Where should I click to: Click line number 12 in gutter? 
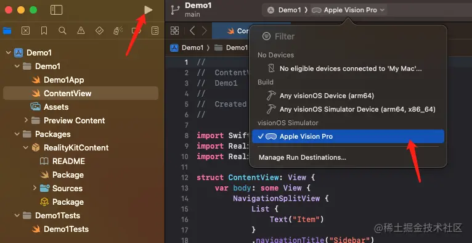185,178
